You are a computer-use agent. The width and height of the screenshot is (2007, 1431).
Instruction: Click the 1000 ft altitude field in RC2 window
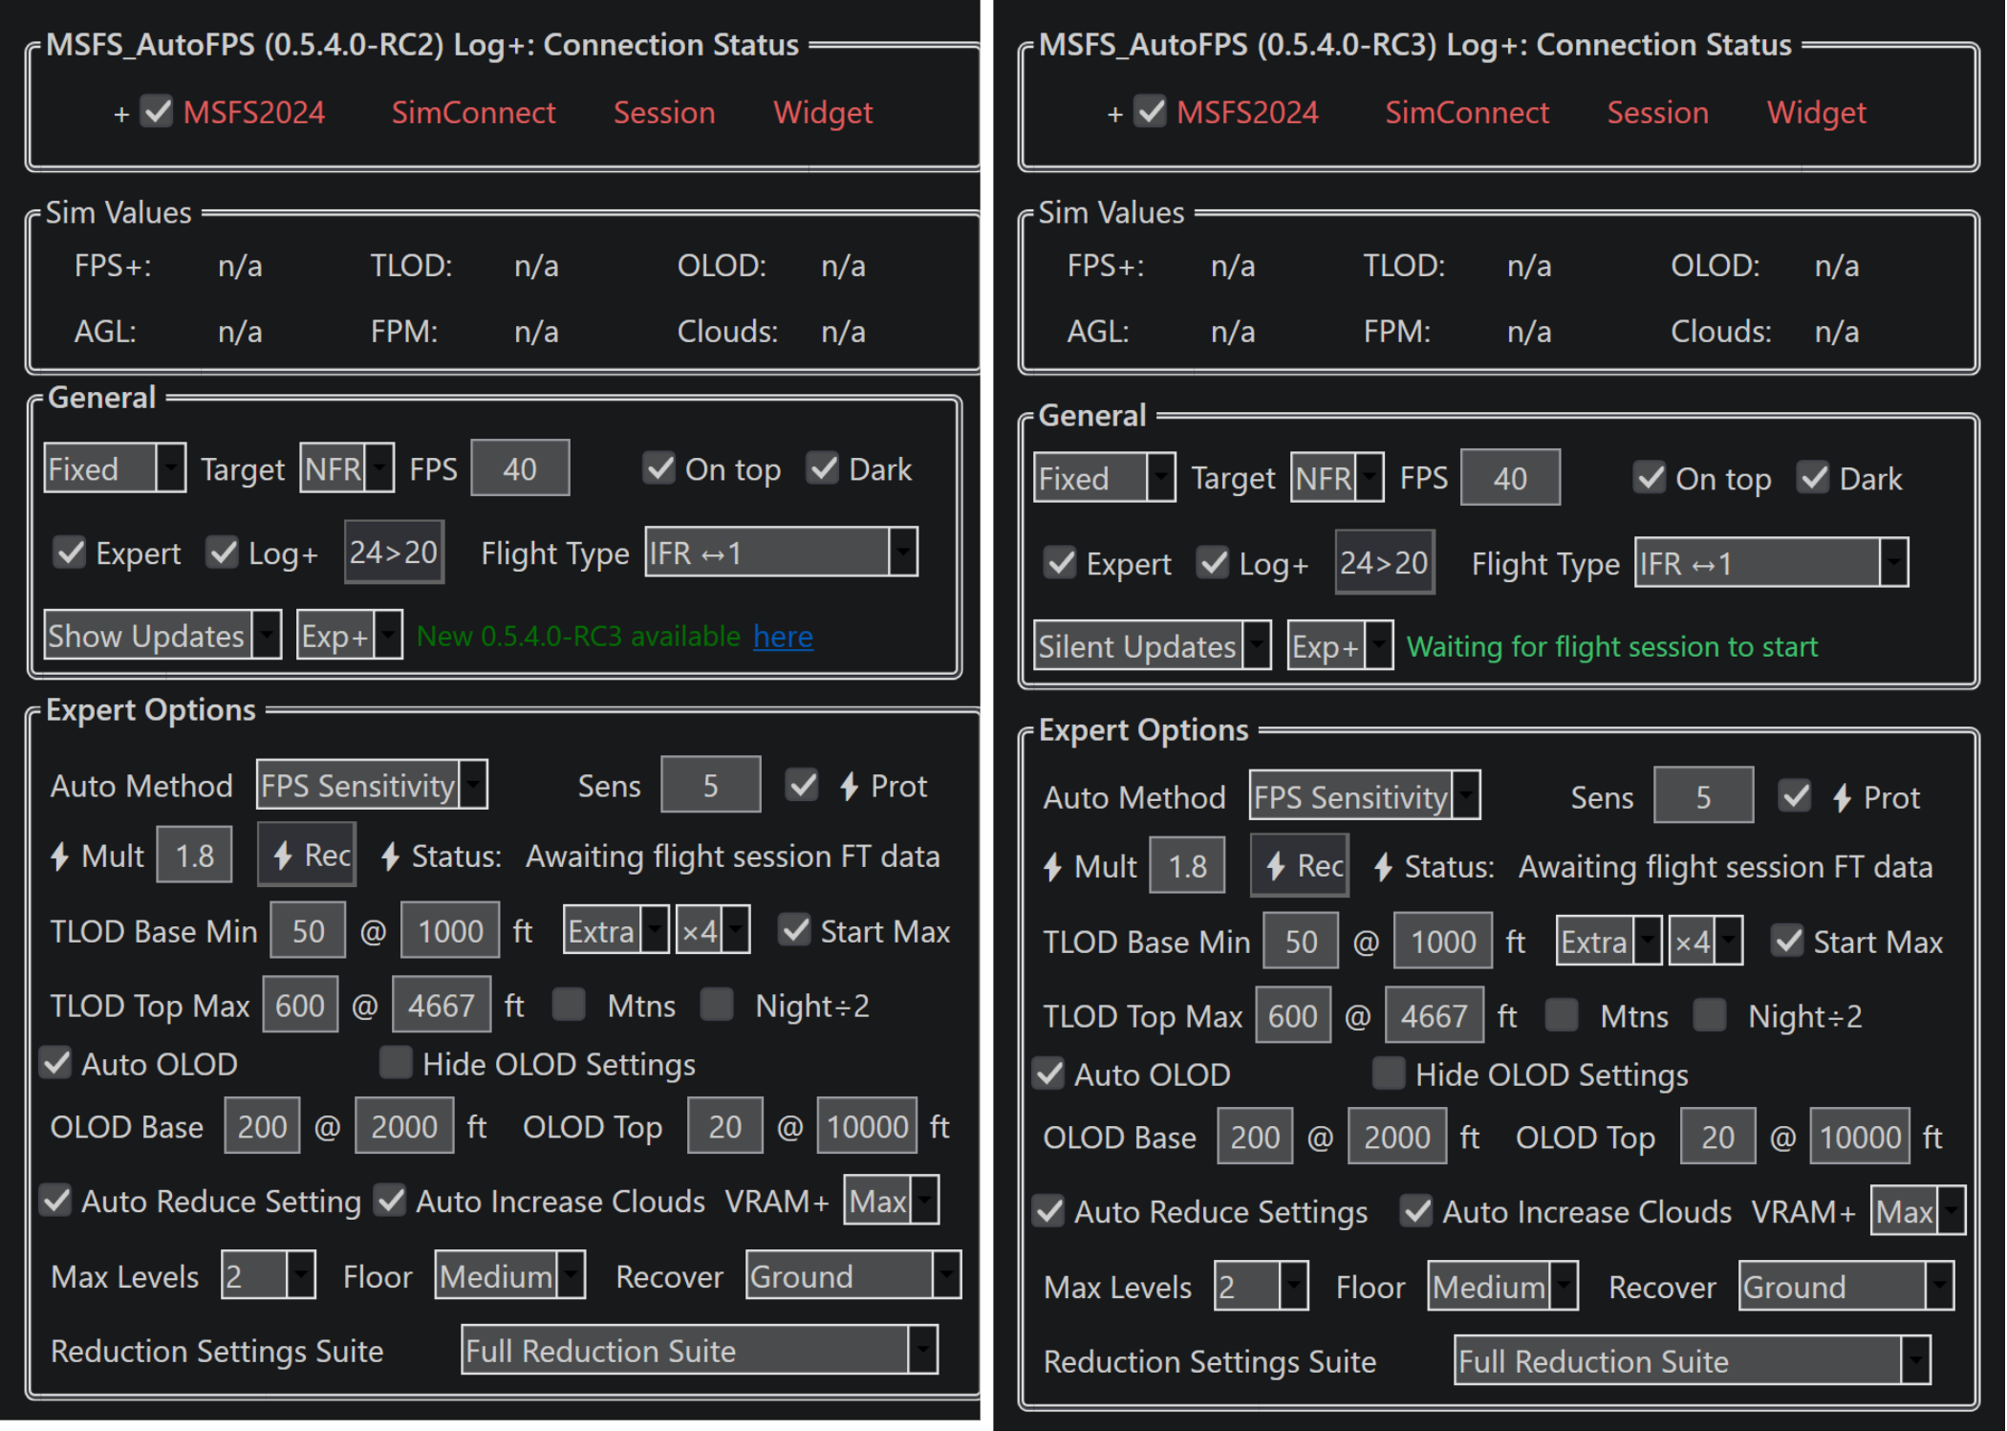pyautogui.click(x=450, y=931)
